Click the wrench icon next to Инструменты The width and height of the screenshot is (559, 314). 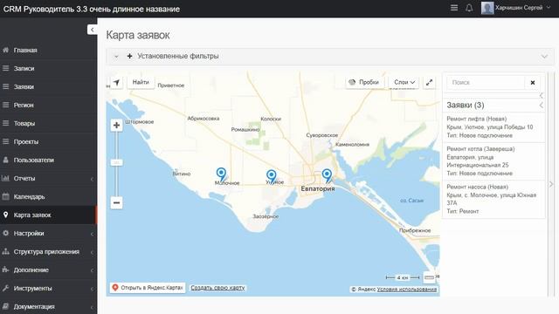(6, 288)
